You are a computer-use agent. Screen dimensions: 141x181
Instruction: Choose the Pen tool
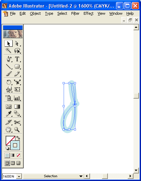(x=9, y=59)
